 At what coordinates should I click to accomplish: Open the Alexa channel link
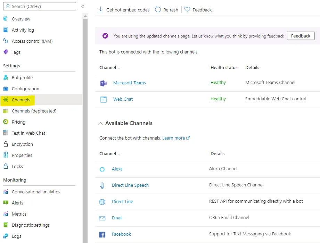[117, 169]
